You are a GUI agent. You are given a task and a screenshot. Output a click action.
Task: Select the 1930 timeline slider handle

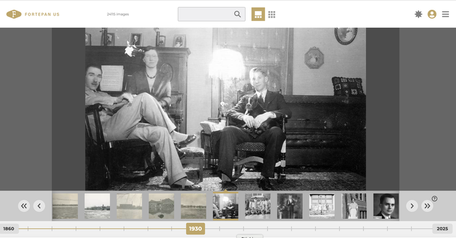[x=195, y=229]
